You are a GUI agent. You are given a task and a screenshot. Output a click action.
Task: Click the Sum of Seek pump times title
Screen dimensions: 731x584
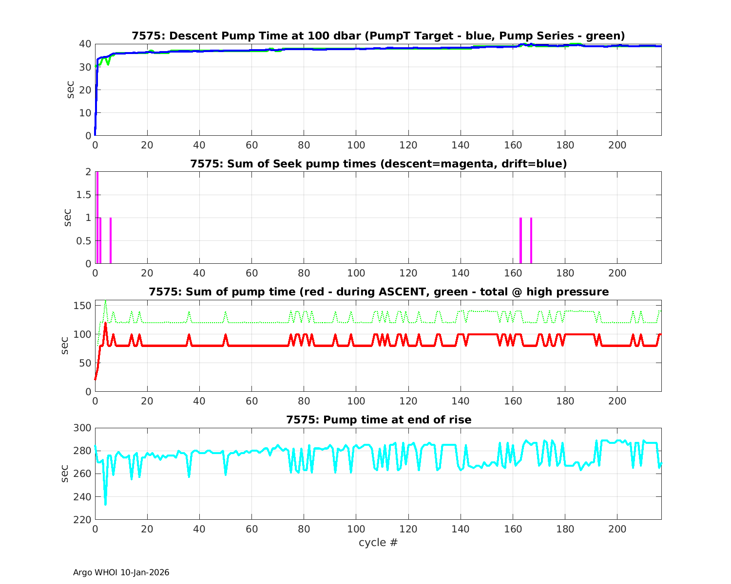[378, 164]
